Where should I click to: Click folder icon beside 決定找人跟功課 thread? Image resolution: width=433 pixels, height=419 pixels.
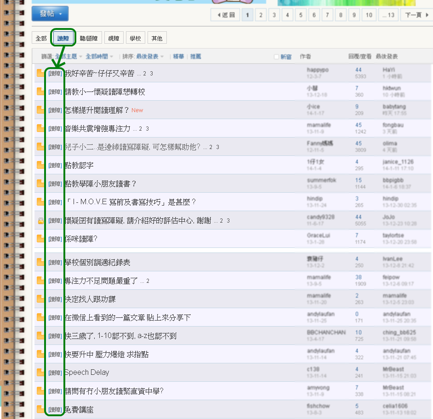(x=40, y=299)
